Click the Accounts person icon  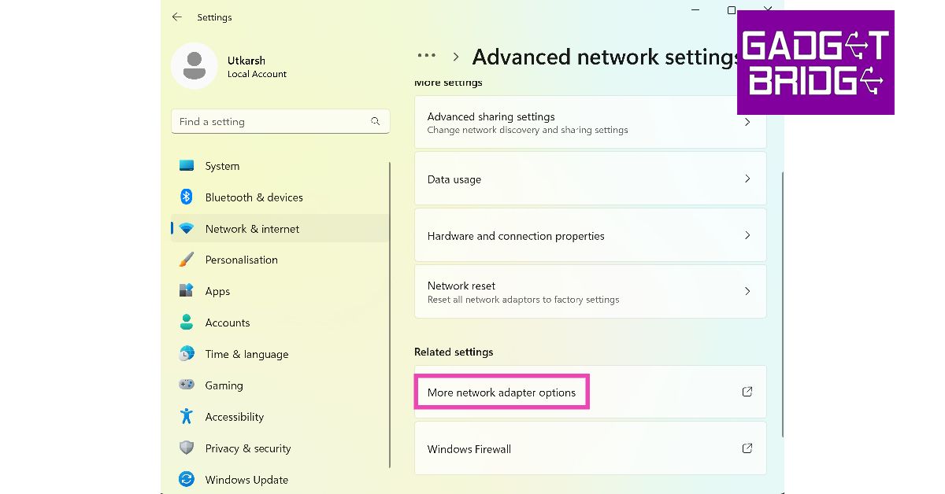click(187, 323)
